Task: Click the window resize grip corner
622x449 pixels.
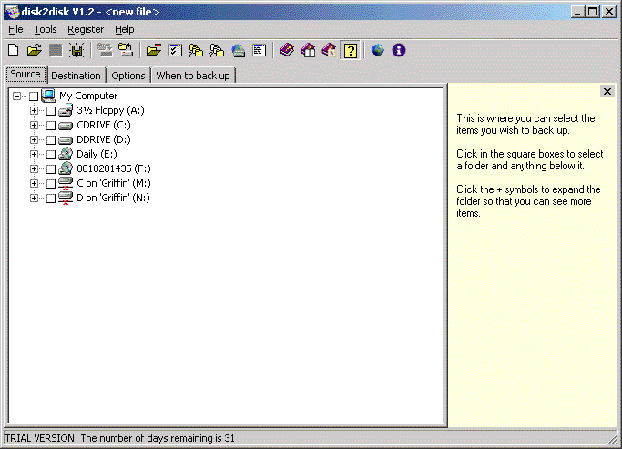Action: click(x=614, y=439)
